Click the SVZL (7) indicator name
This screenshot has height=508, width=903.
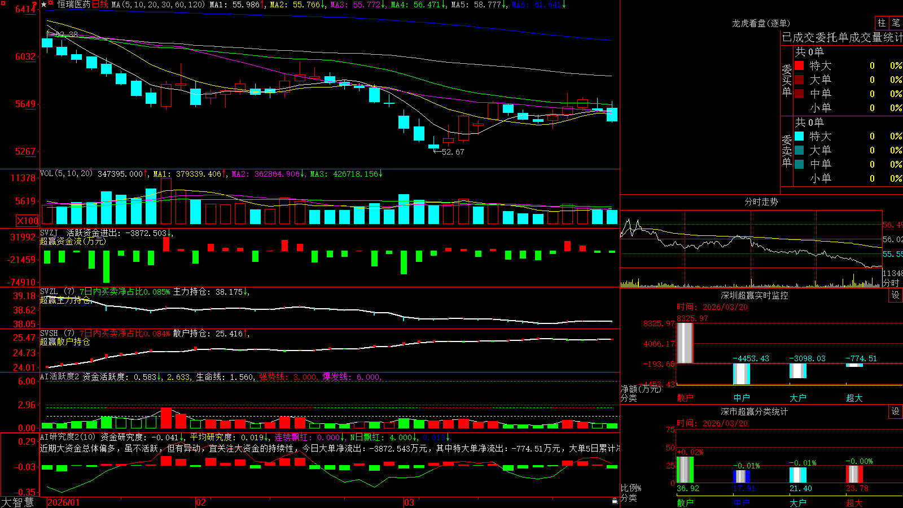(58, 292)
